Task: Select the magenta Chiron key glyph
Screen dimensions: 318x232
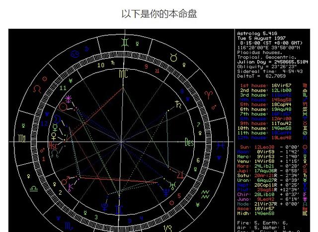Action: [71, 188]
